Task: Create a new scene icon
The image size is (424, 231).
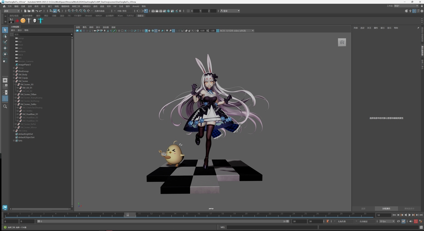Action: tap(25, 11)
